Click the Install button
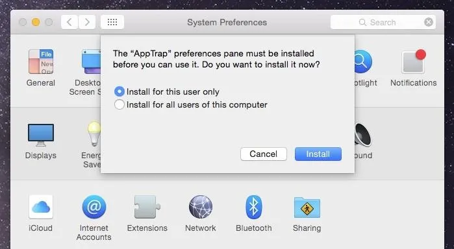The width and height of the screenshot is (454, 249). 318,154
